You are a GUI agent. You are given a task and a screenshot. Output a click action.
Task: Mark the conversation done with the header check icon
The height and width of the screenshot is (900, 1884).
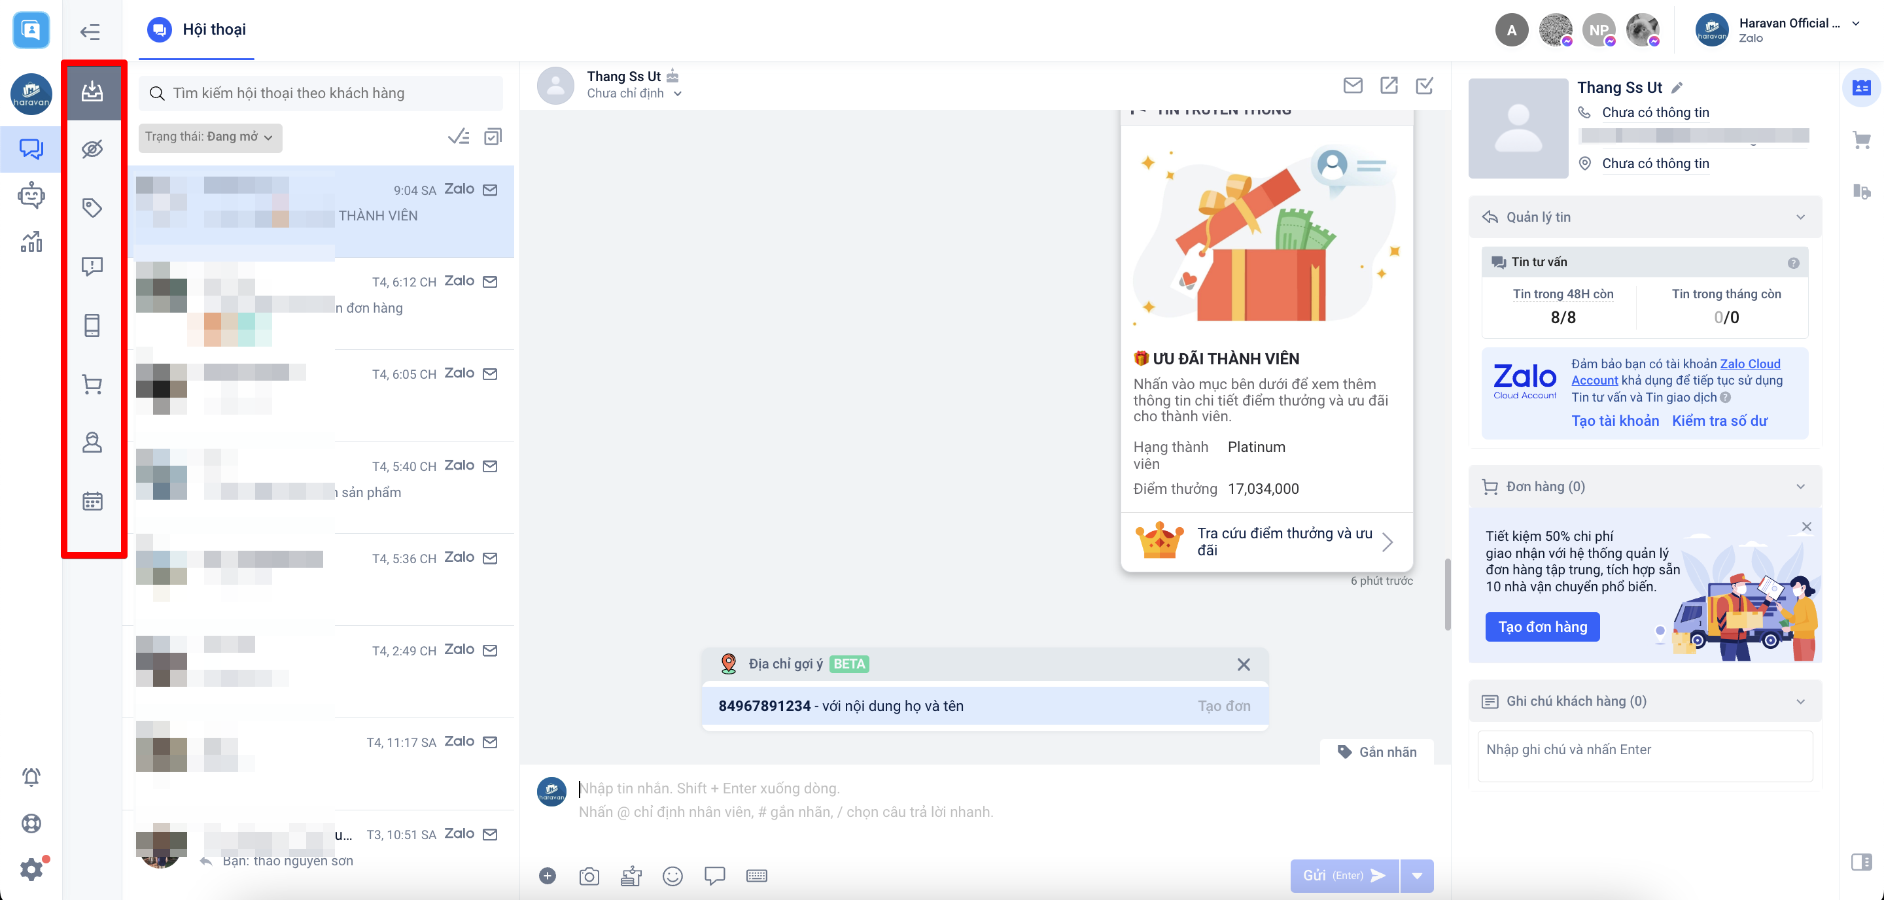(x=1424, y=86)
